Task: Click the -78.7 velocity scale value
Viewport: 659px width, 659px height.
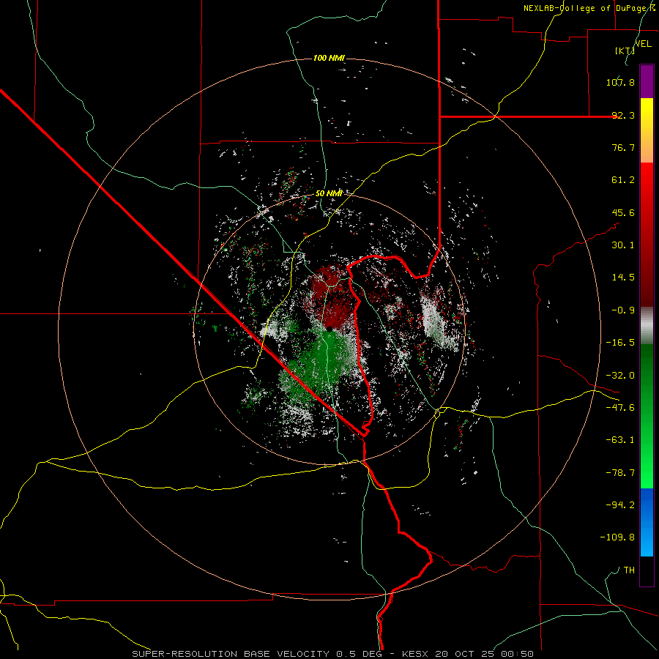Action: pos(620,473)
